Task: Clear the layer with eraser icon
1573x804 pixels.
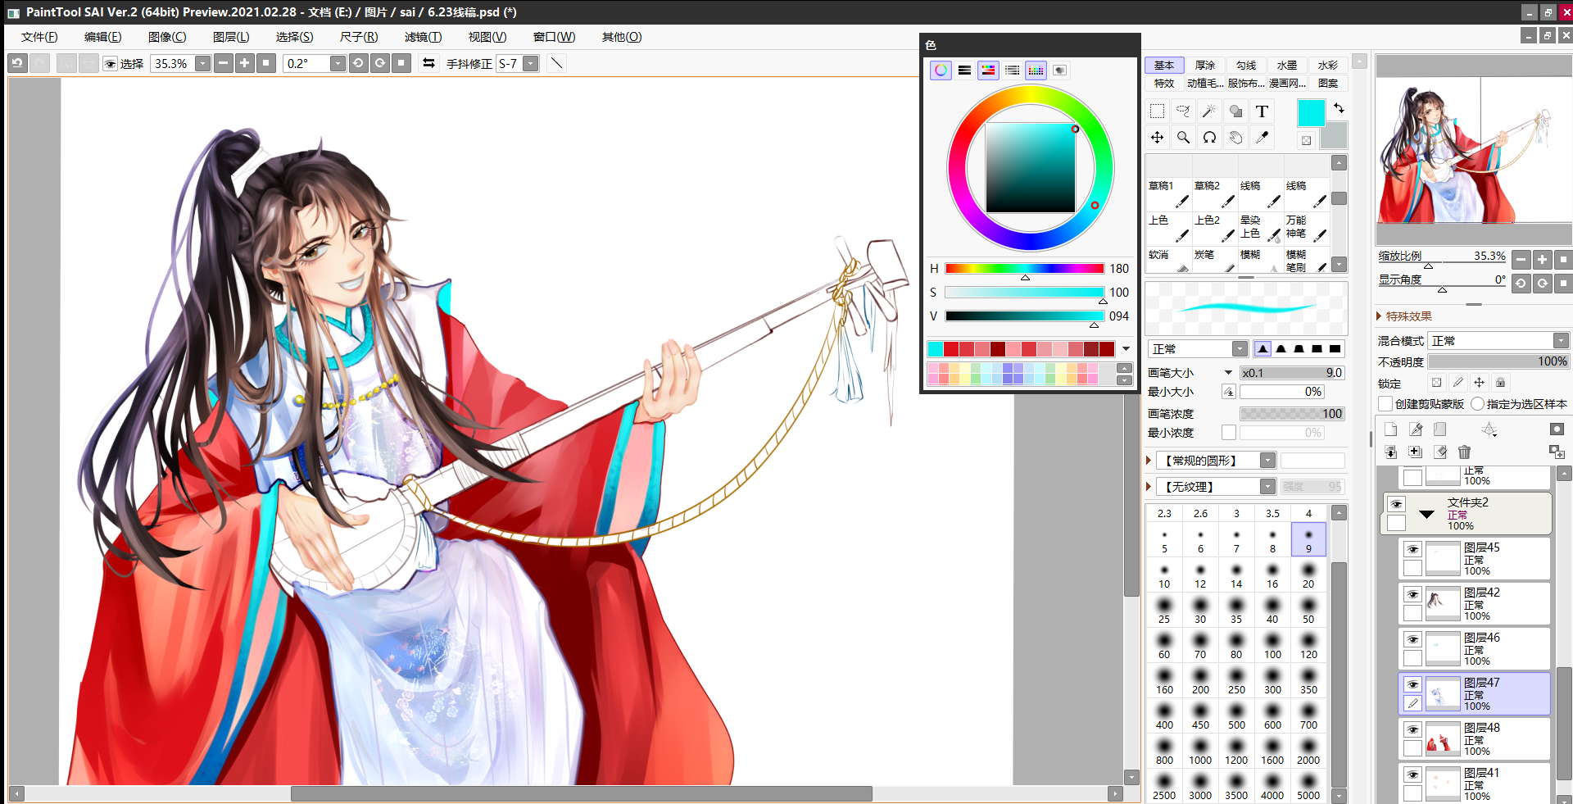Action: (1440, 452)
